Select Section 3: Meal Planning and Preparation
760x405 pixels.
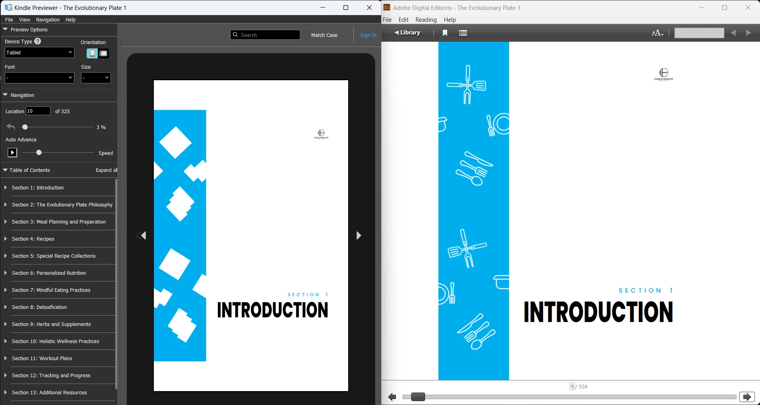point(59,222)
